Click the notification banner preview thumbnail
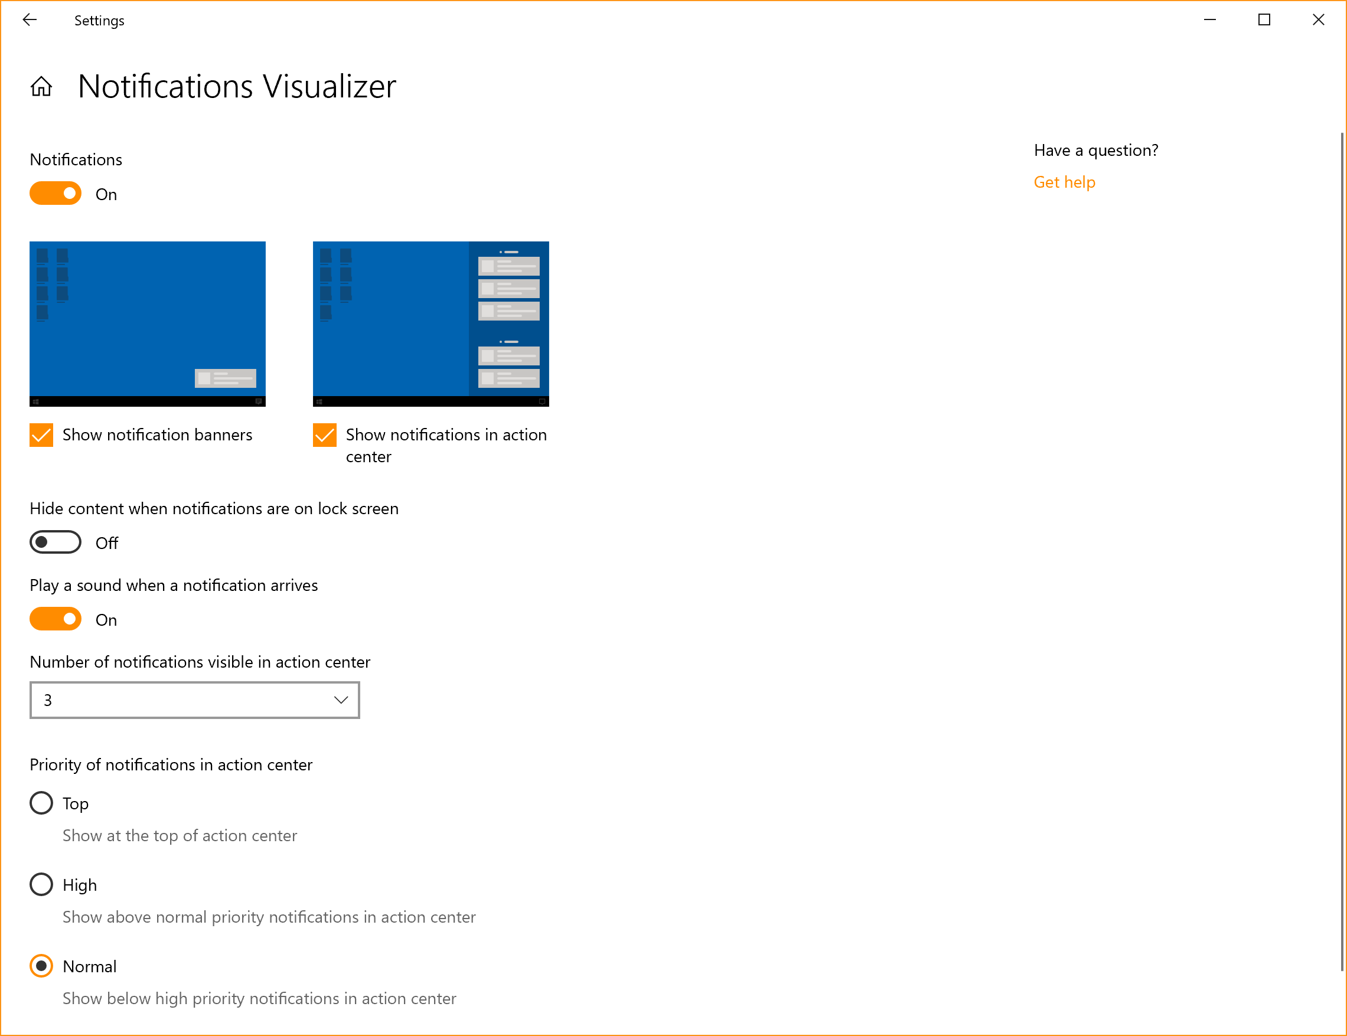Viewport: 1347px width, 1036px height. click(148, 323)
